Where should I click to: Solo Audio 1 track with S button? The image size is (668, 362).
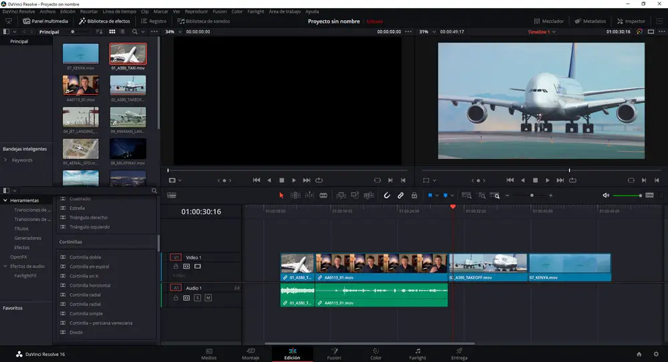(x=197, y=297)
